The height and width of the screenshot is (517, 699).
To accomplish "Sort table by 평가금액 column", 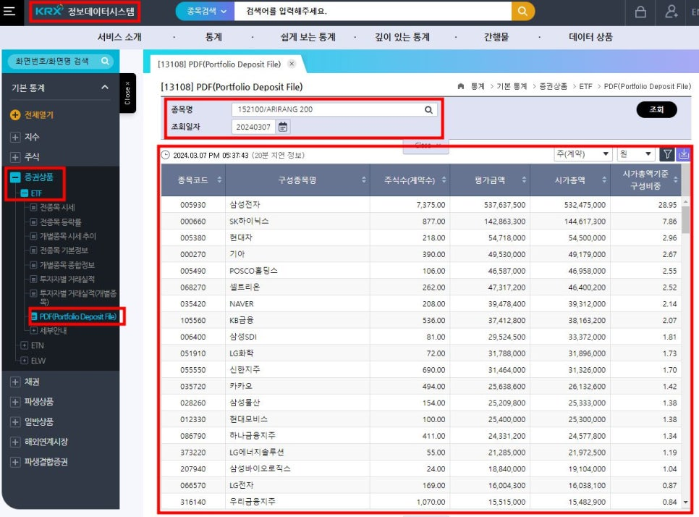I will point(490,180).
